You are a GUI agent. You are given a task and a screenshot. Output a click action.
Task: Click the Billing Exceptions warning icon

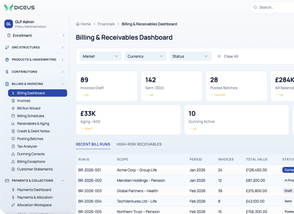13,162
